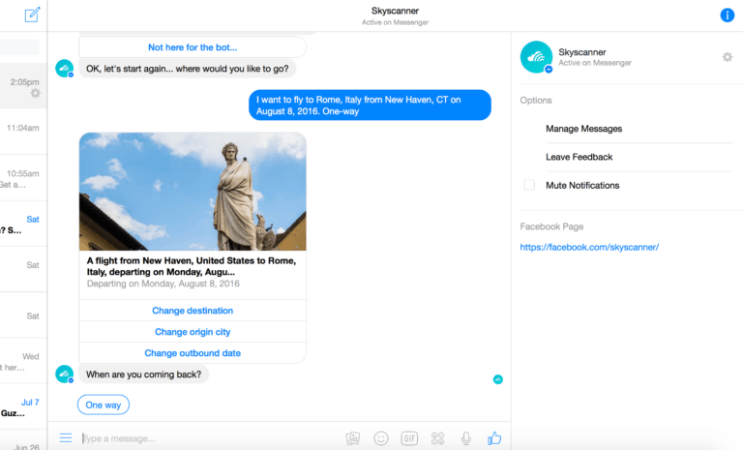Open the 10:55am conversation
The height and width of the screenshot is (450, 743).
point(23,178)
